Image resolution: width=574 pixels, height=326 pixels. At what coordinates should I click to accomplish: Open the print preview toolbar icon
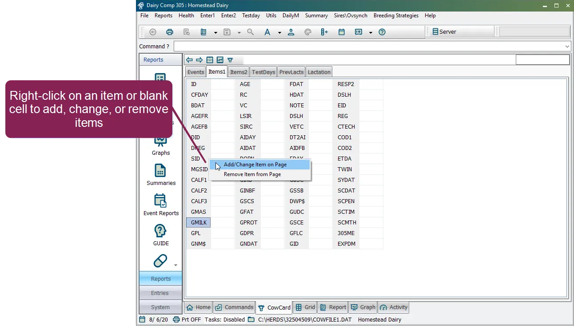point(187,32)
